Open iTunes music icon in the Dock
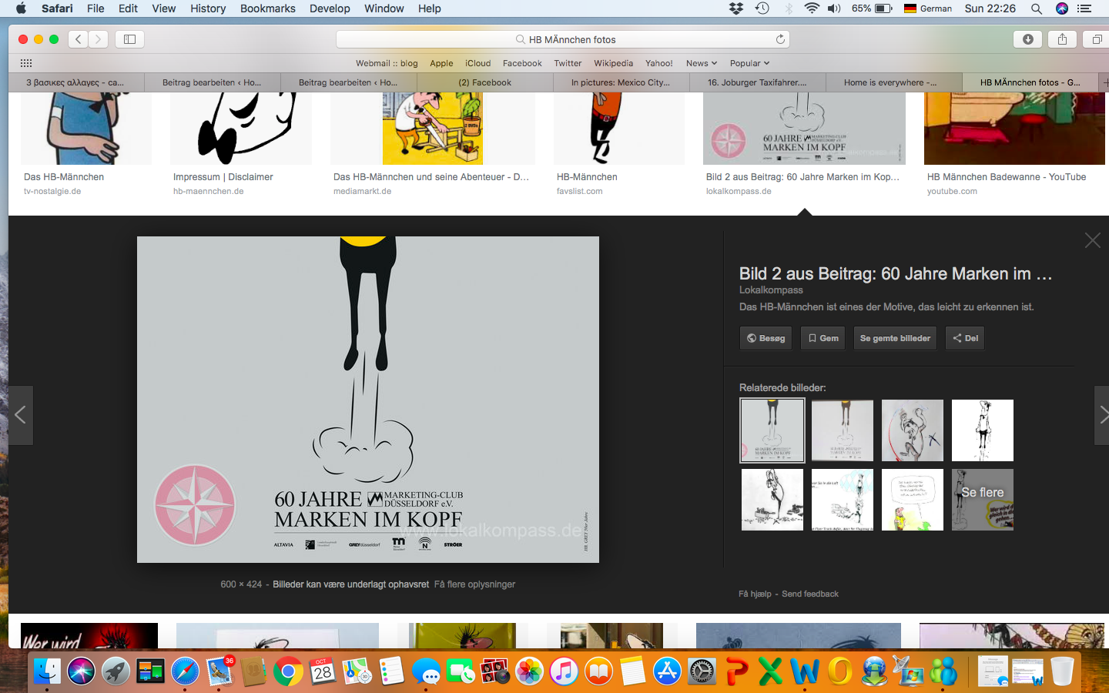The width and height of the screenshot is (1109, 693). click(564, 671)
